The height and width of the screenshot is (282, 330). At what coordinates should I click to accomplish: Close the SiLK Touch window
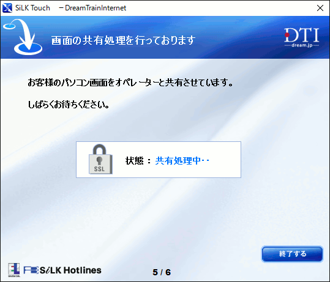click(320, 8)
